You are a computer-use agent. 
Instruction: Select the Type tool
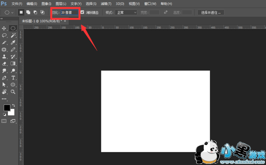coord(13,77)
